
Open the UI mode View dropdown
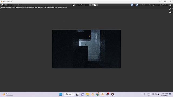[9, 5]
